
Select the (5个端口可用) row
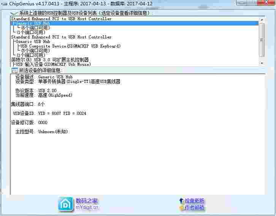(x=36, y=51)
